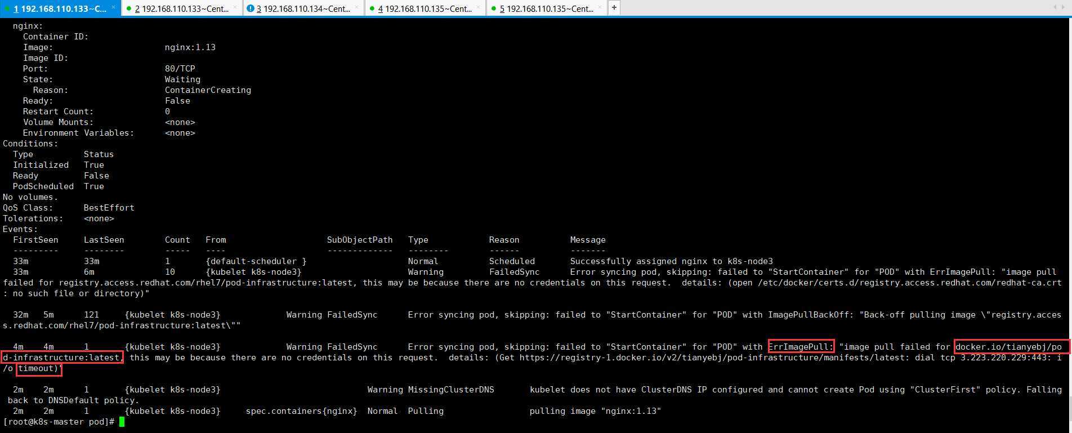
Task: Select 'ContainerCreating' reason text
Action: pos(208,90)
